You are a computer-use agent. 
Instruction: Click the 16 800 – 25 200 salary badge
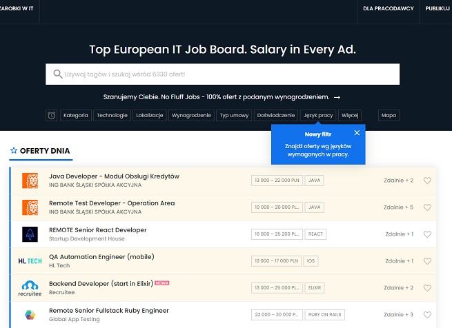coord(277,234)
